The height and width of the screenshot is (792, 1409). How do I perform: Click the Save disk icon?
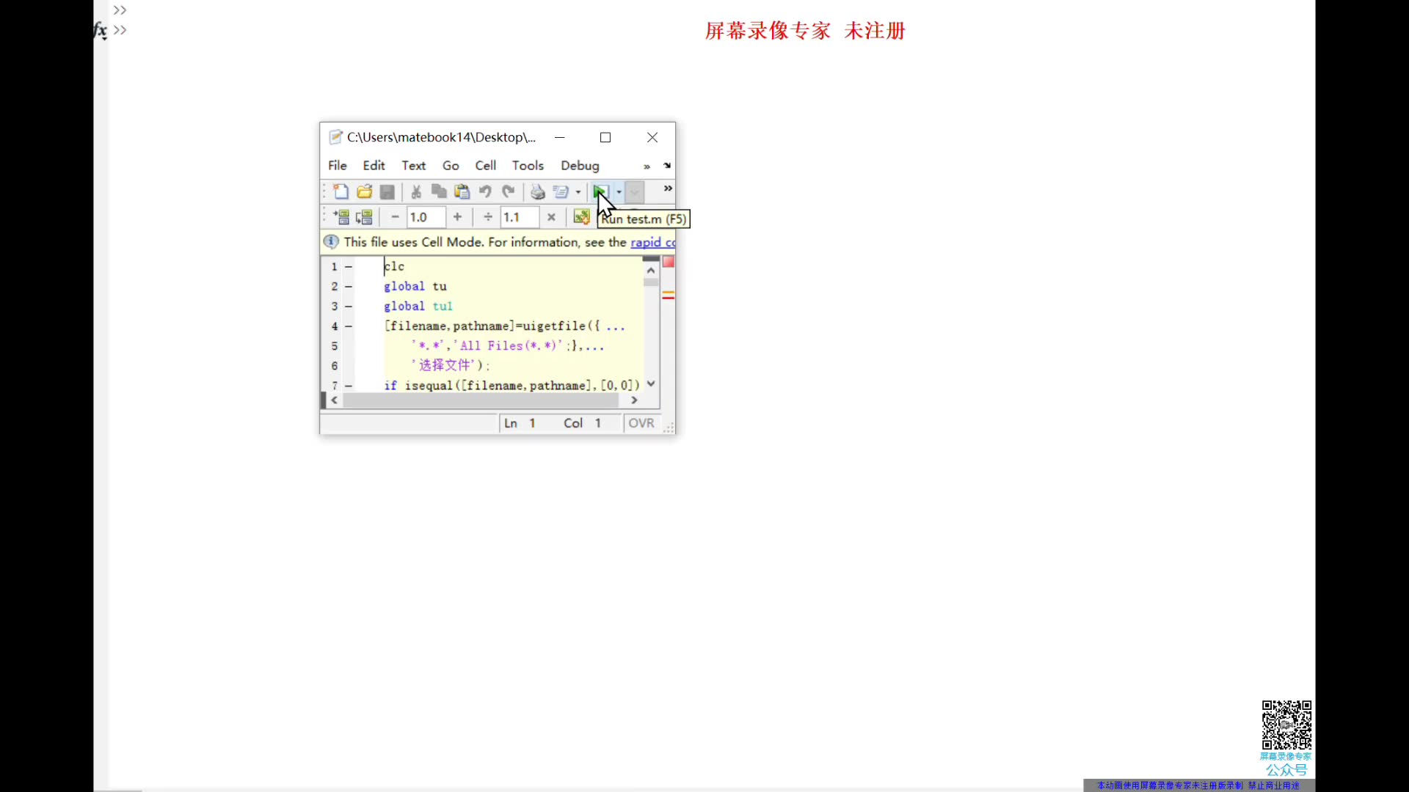[x=387, y=192]
